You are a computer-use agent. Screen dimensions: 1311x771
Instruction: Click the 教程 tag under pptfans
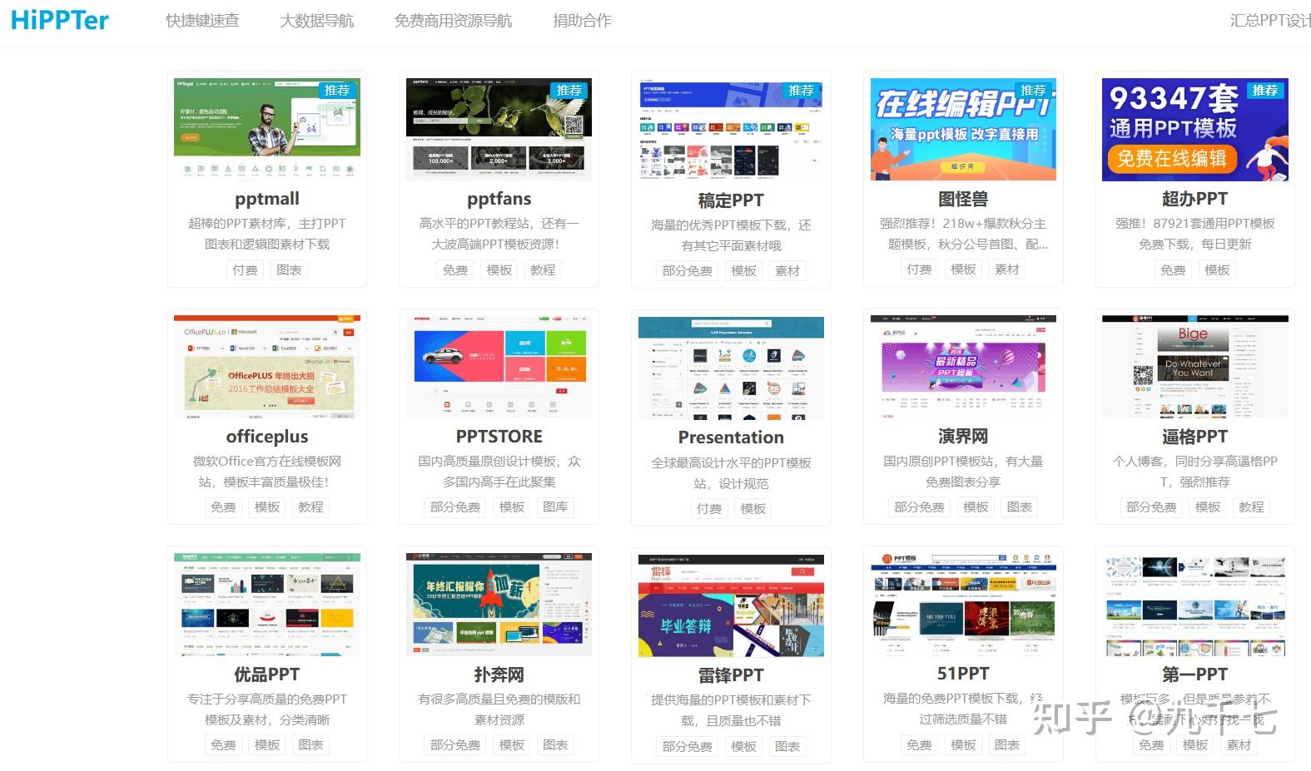point(543,269)
